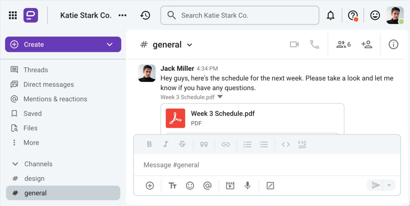Viewport: 410px width, 206px height.
Task: Open the notifications bell
Action: (x=330, y=15)
